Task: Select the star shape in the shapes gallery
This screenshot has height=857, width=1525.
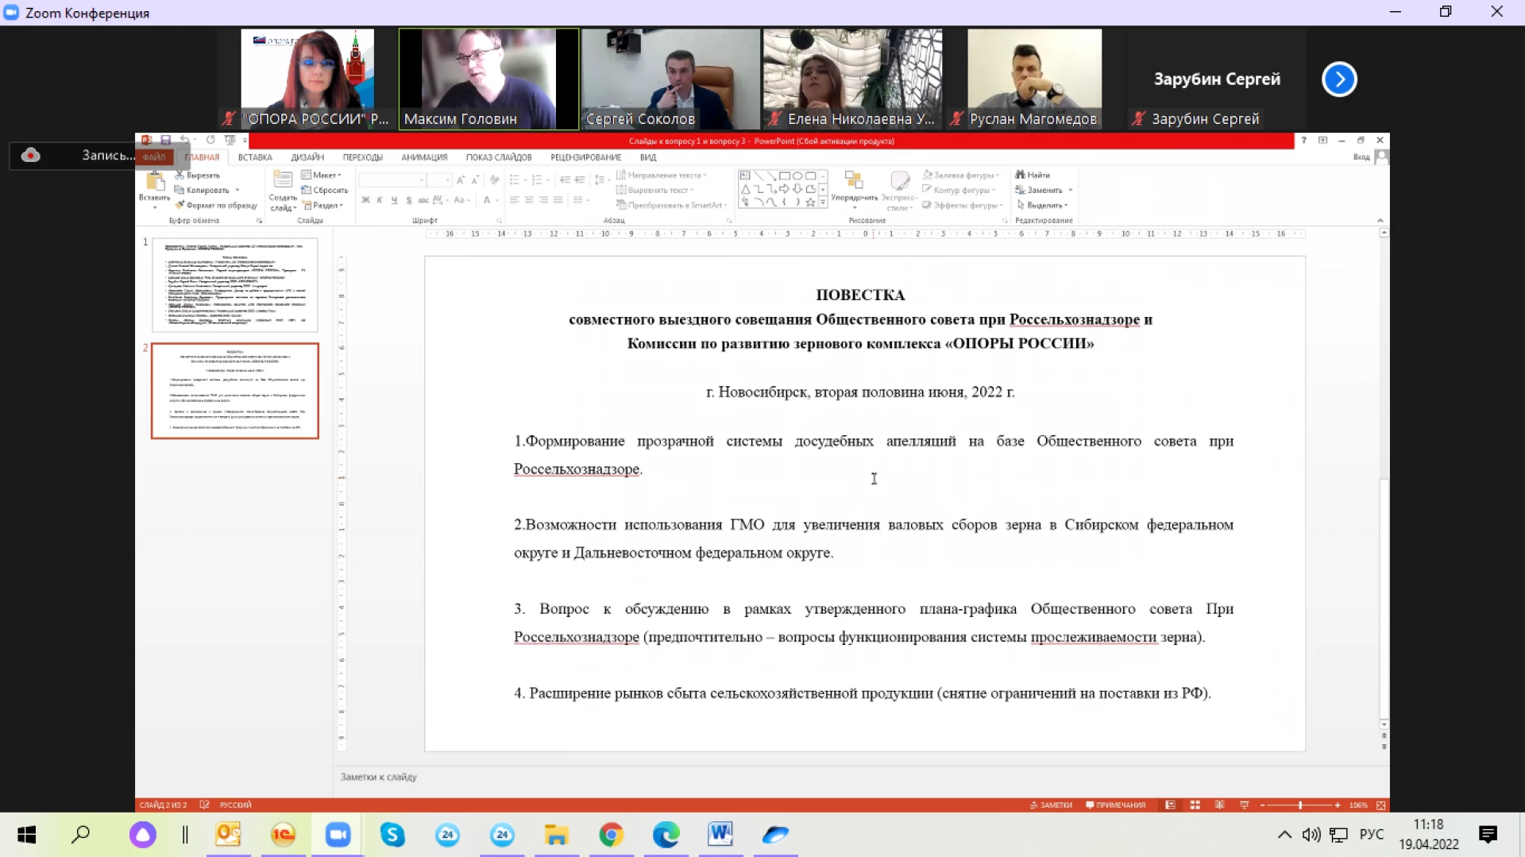Action: coord(810,202)
